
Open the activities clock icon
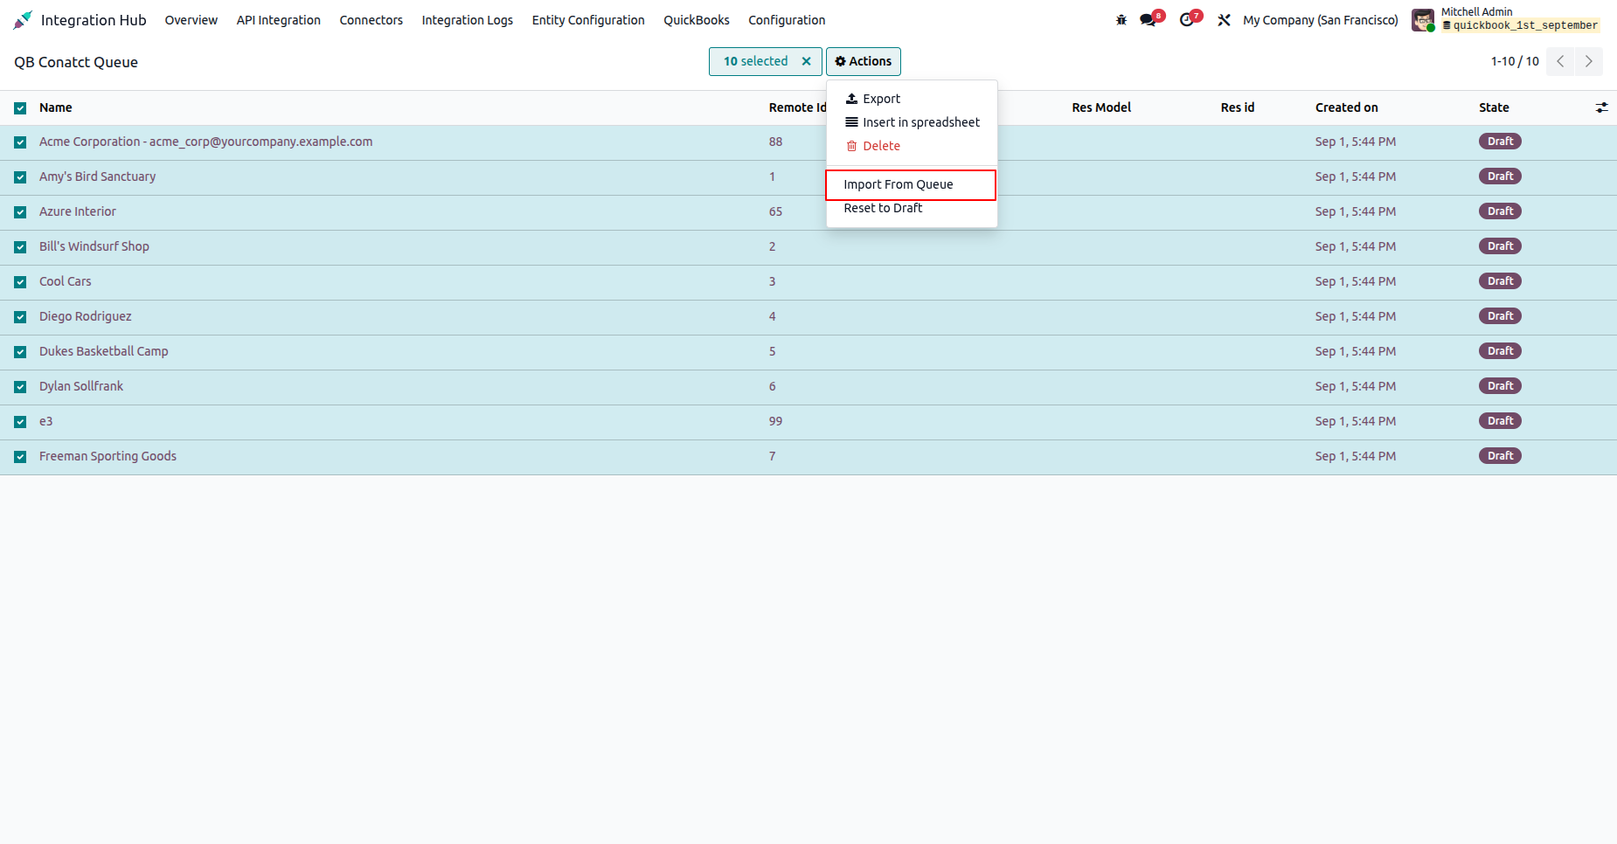coord(1189,19)
